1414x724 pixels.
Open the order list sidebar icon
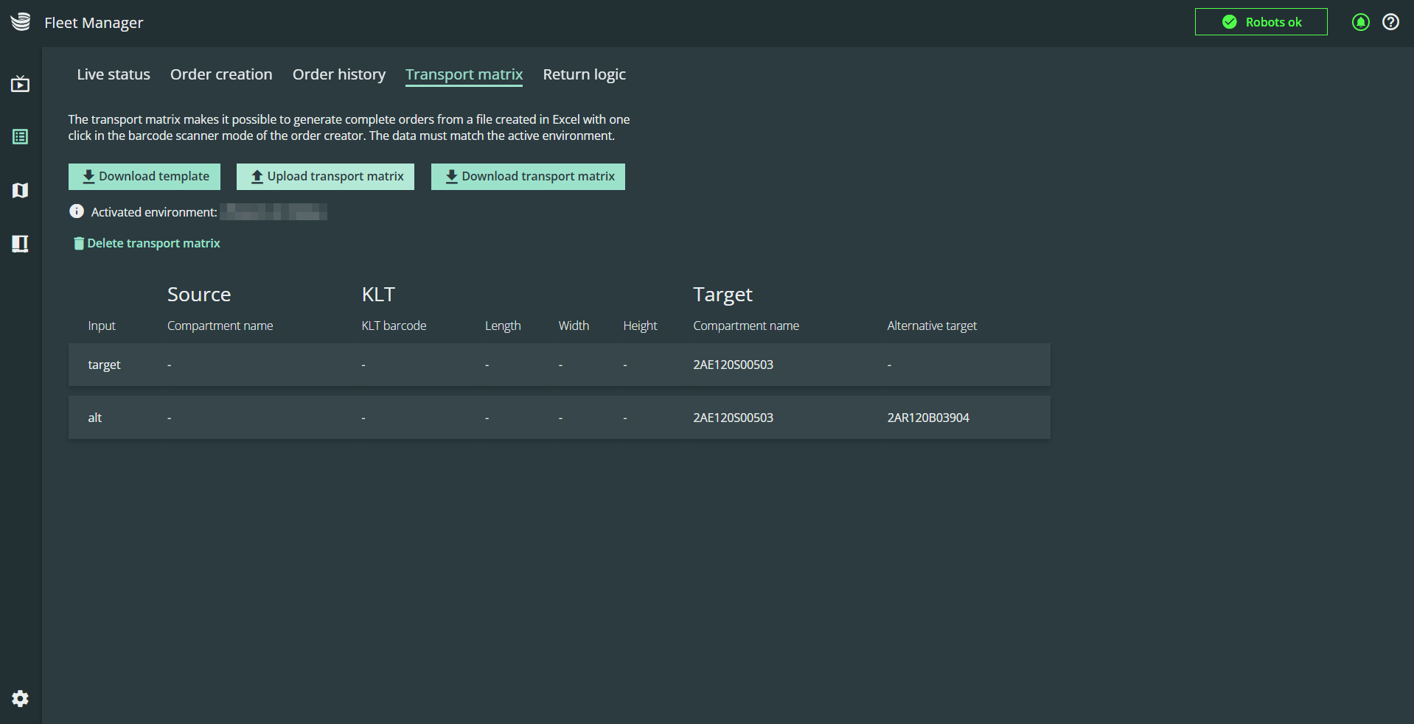[21, 137]
